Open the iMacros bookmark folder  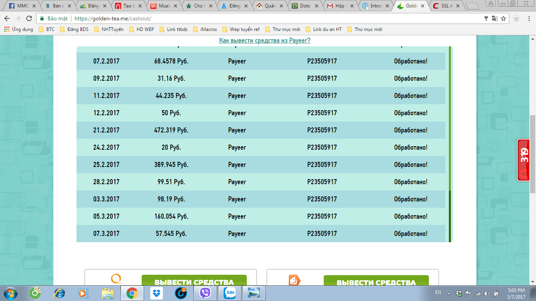coord(205,29)
